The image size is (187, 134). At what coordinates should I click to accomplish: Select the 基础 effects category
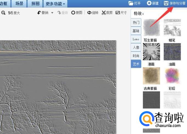coord(136,31)
